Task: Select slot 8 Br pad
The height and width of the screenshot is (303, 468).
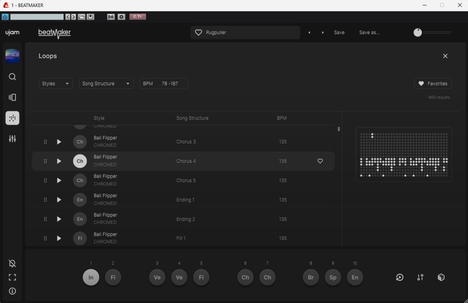Action: point(311,277)
